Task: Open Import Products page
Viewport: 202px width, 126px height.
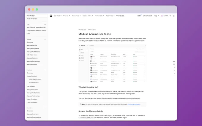Action: pyautogui.click(x=32, y=99)
